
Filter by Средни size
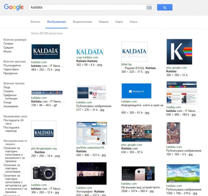coord(8,48)
